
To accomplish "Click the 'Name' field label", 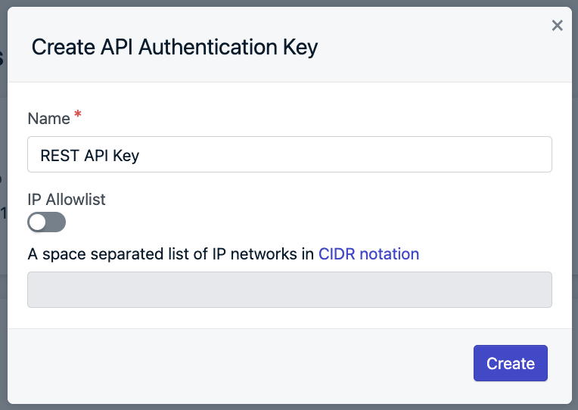I will pos(48,119).
